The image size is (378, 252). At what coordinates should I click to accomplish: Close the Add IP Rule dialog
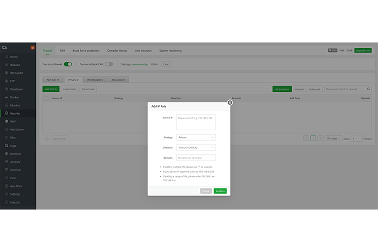230,102
